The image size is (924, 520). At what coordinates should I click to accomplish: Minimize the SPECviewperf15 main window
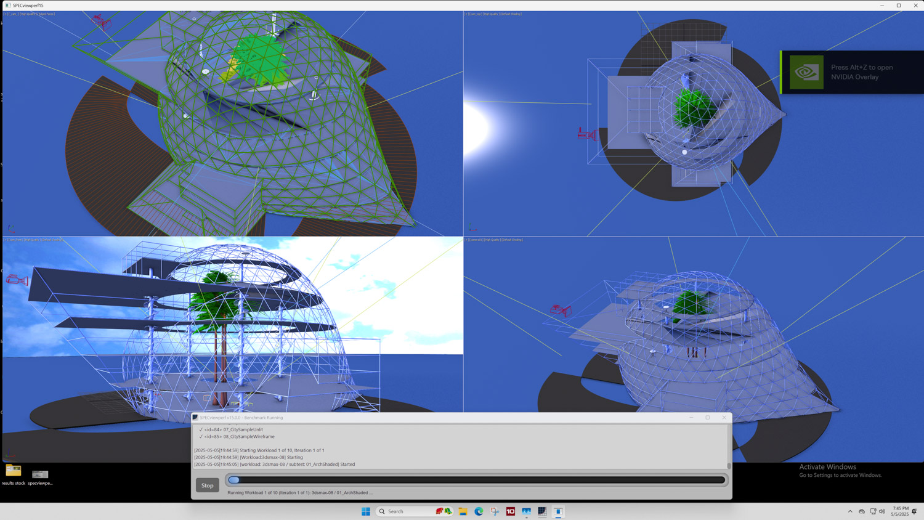[x=881, y=5]
